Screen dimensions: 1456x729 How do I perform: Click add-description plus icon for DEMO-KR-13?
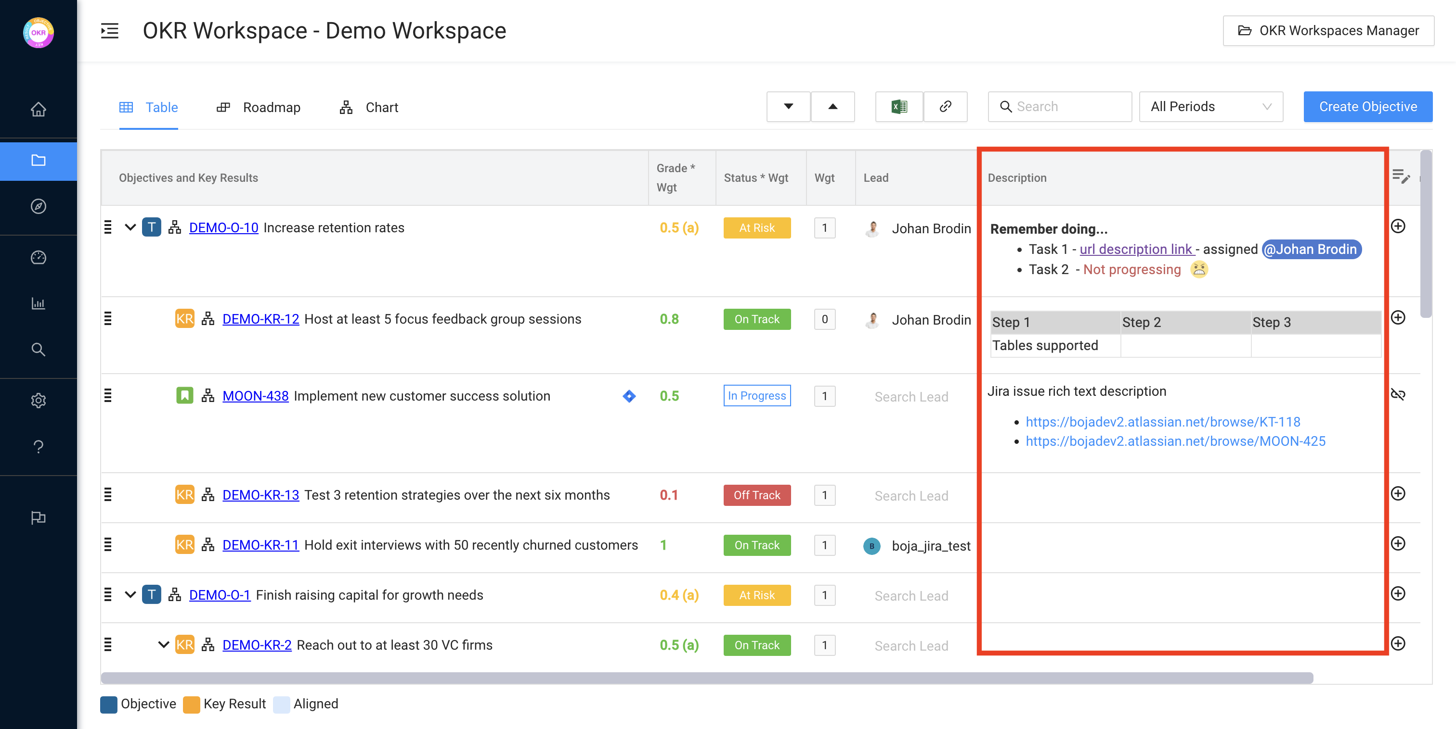(x=1398, y=493)
